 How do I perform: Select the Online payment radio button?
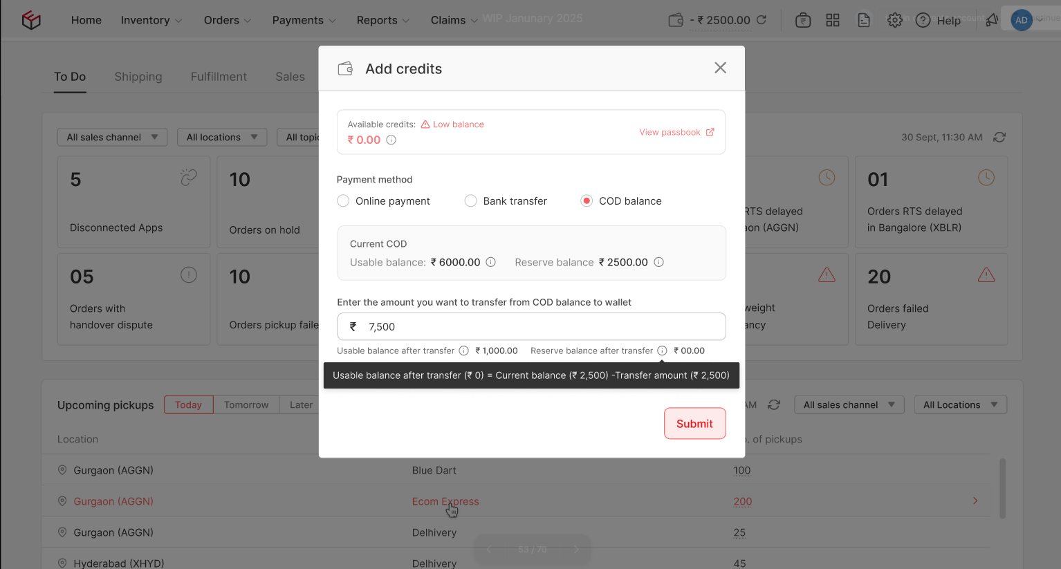(x=343, y=201)
